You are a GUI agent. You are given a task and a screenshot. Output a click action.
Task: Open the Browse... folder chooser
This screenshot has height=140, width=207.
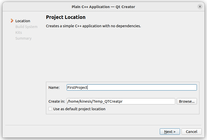[187, 101]
